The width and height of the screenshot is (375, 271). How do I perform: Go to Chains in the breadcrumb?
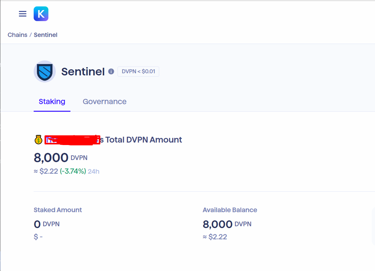pyautogui.click(x=18, y=35)
